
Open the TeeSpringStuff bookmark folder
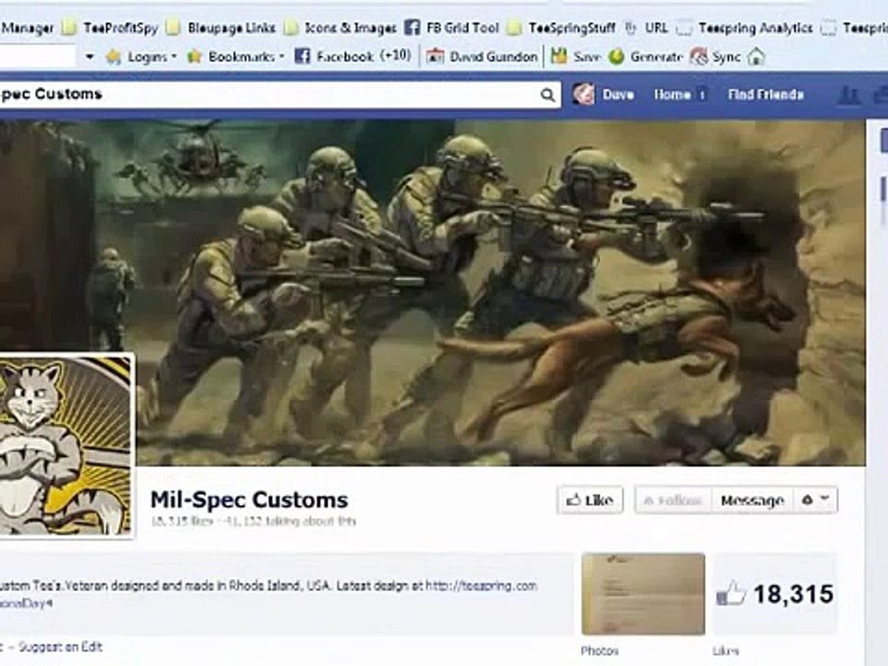click(561, 28)
